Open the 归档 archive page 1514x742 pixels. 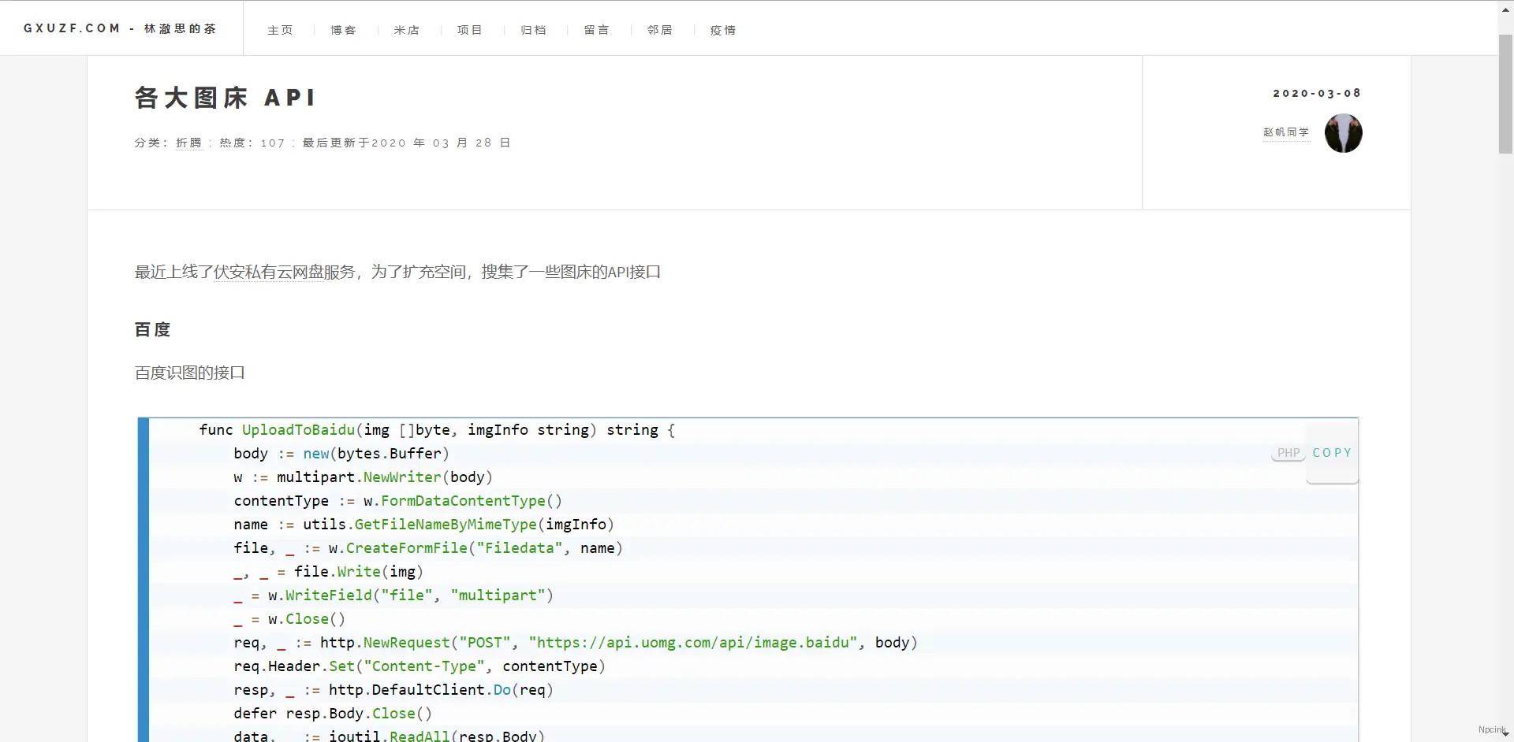[534, 30]
